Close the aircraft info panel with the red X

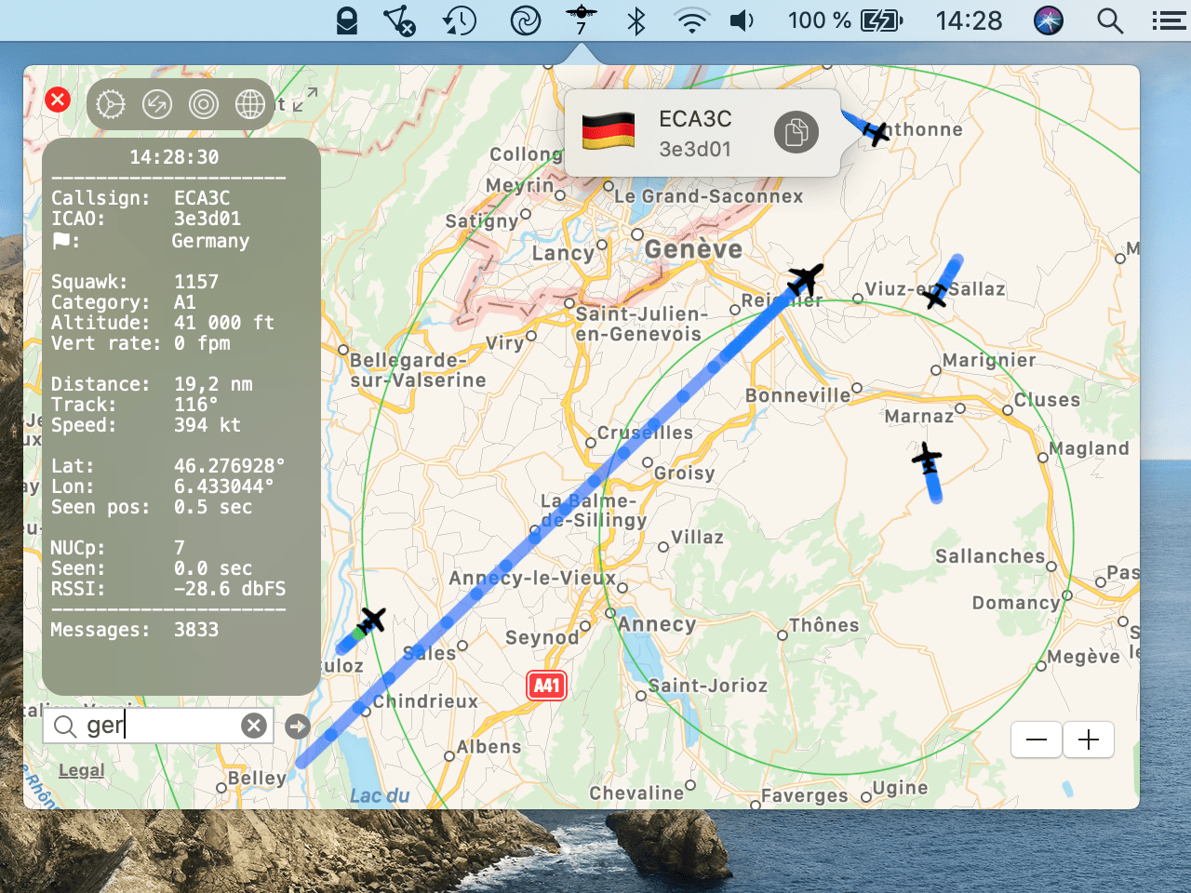tap(58, 100)
